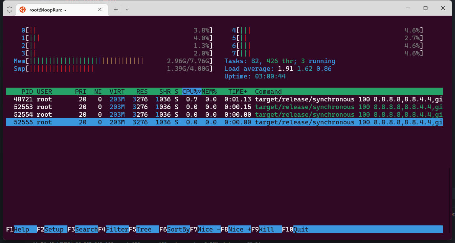The width and height of the screenshot is (455, 243).
Task: Open F2 Setup in htop
Action: 52,229
